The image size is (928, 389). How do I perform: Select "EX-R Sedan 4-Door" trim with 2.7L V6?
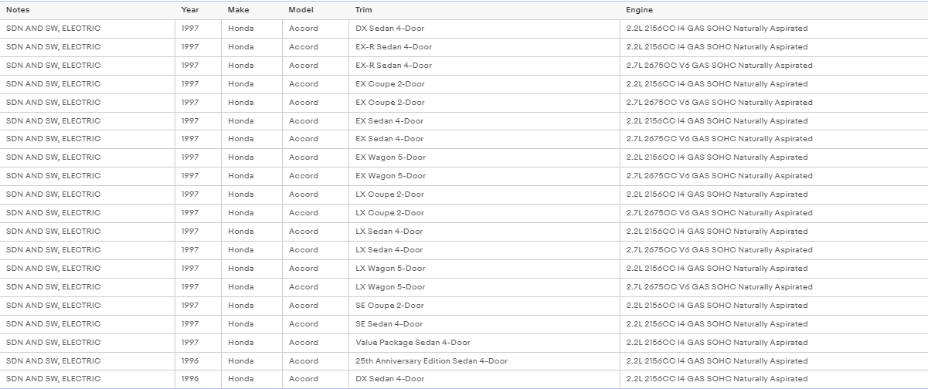484,66
